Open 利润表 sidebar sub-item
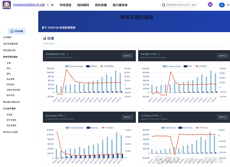230x167 pixels. click(x=9, y=114)
